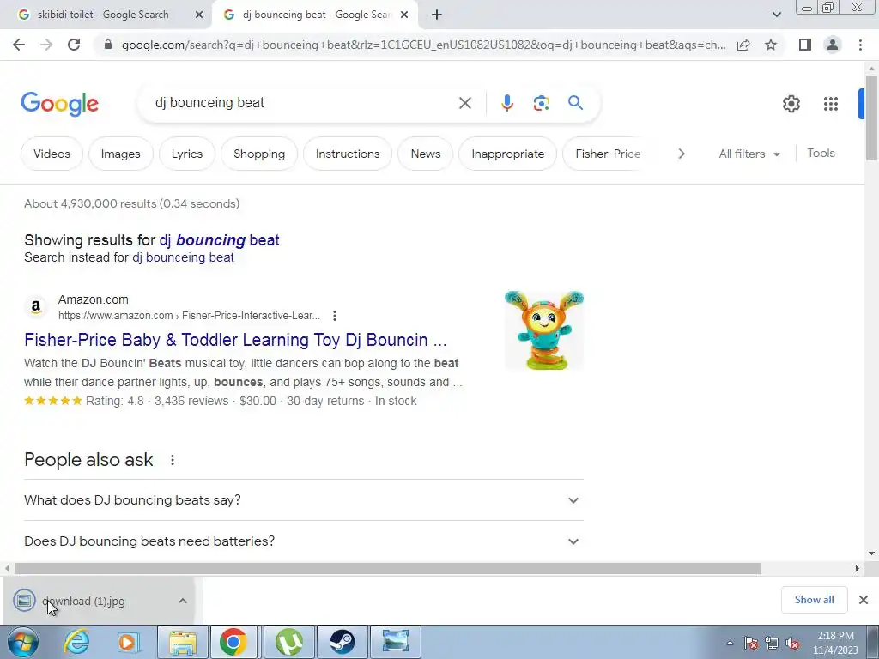Viewport: 879px width, 659px height.
Task: Open Google quick settings gear
Action: (x=791, y=104)
